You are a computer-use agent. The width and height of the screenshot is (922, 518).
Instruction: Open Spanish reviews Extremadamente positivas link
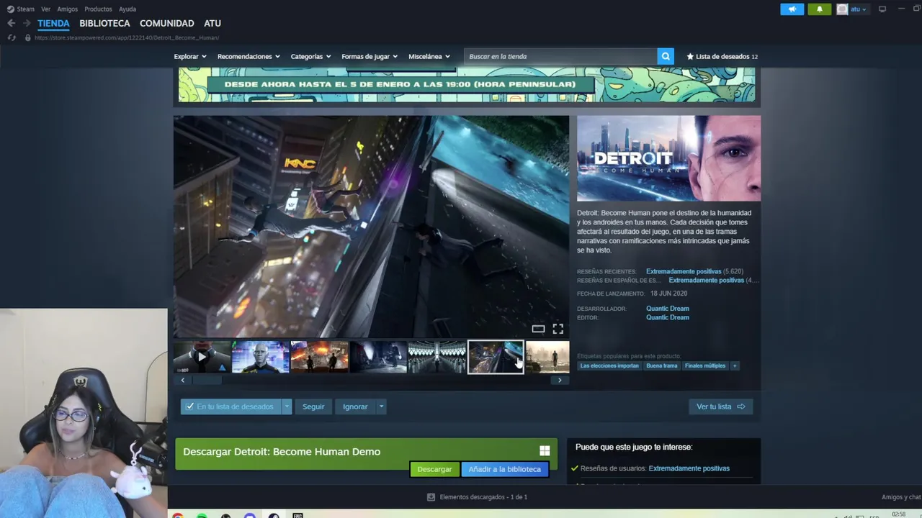point(706,280)
